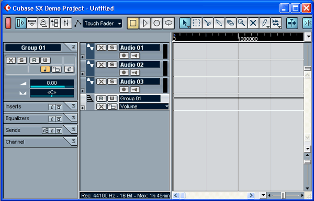Select the Erase tool

point(230,23)
